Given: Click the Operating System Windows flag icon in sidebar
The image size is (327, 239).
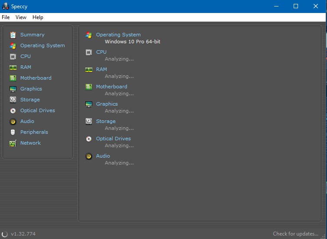Looking at the screenshot, I should pyautogui.click(x=13, y=45).
